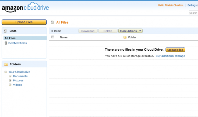Open the Documents folder
Image resolution: width=198 pixels, height=117 pixels.
20,76
